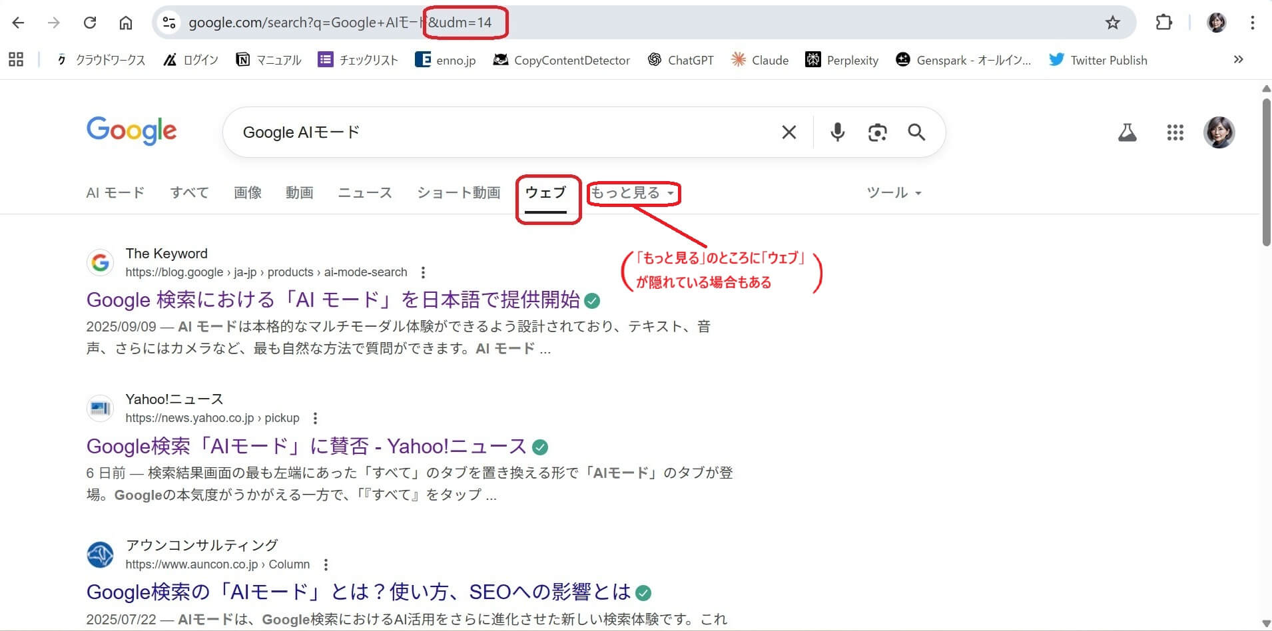Show hidden bookmarks via double chevron
The width and height of the screenshot is (1272, 631).
(1238, 59)
